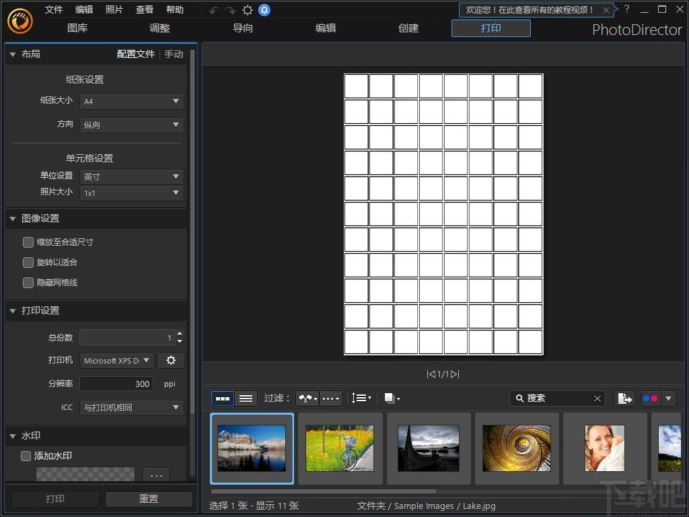Decrease the total copies value
Screen dimensions: 689x517
coord(179,341)
